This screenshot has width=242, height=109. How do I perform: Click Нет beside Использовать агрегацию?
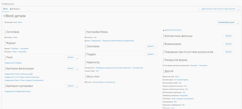(184, 92)
